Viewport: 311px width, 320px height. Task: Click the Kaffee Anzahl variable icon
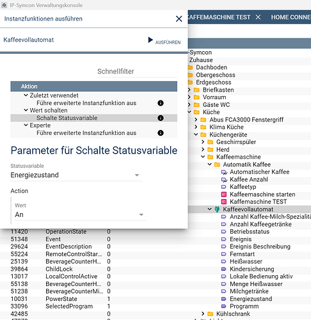(x=224, y=180)
